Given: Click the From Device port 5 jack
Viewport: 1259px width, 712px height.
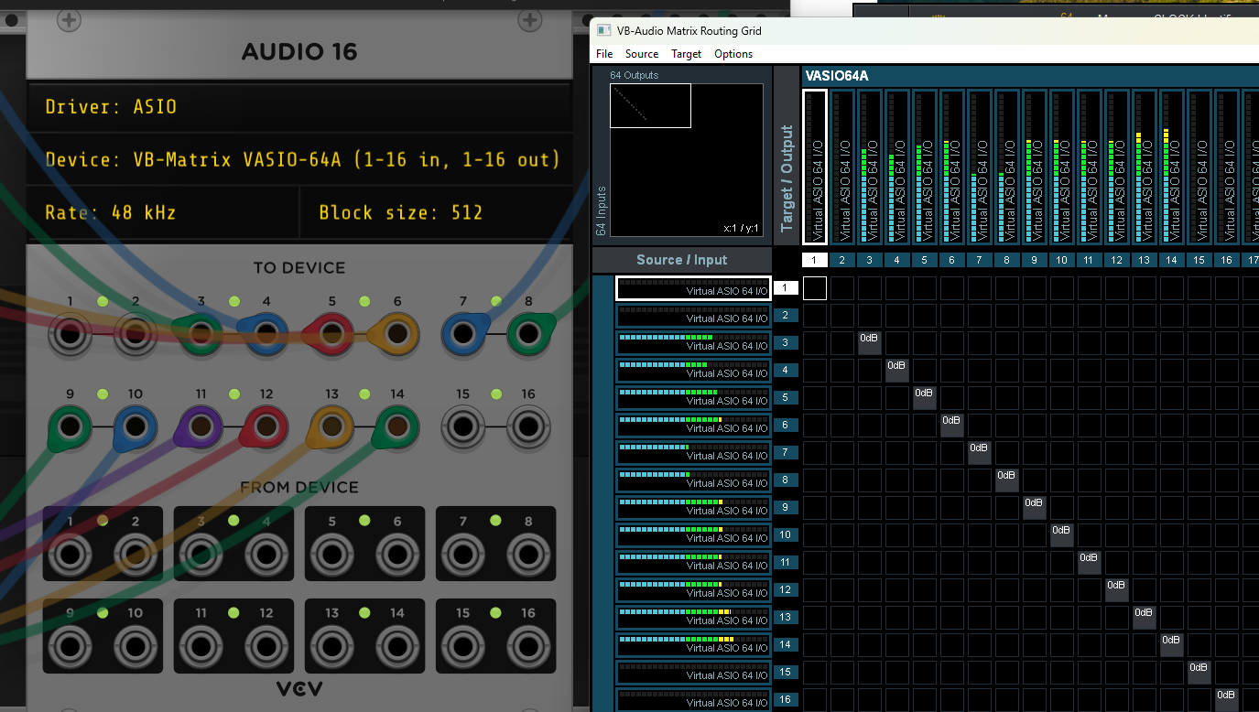Looking at the screenshot, I should point(331,555).
